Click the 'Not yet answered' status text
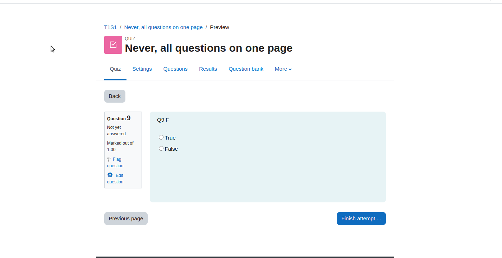The height and width of the screenshot is (258, 502). (x=116, y=131)
